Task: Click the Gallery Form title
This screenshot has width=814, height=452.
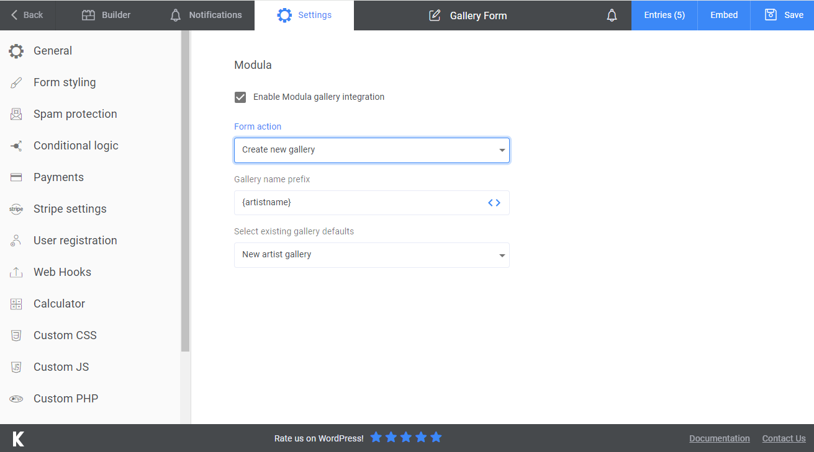Action: pyautogui.click(x=478, y=16)
